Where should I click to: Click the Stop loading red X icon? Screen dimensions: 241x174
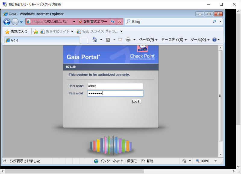coord(120,22)
